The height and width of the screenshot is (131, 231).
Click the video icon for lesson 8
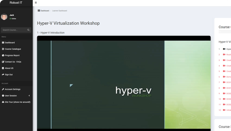pos(224,88)
